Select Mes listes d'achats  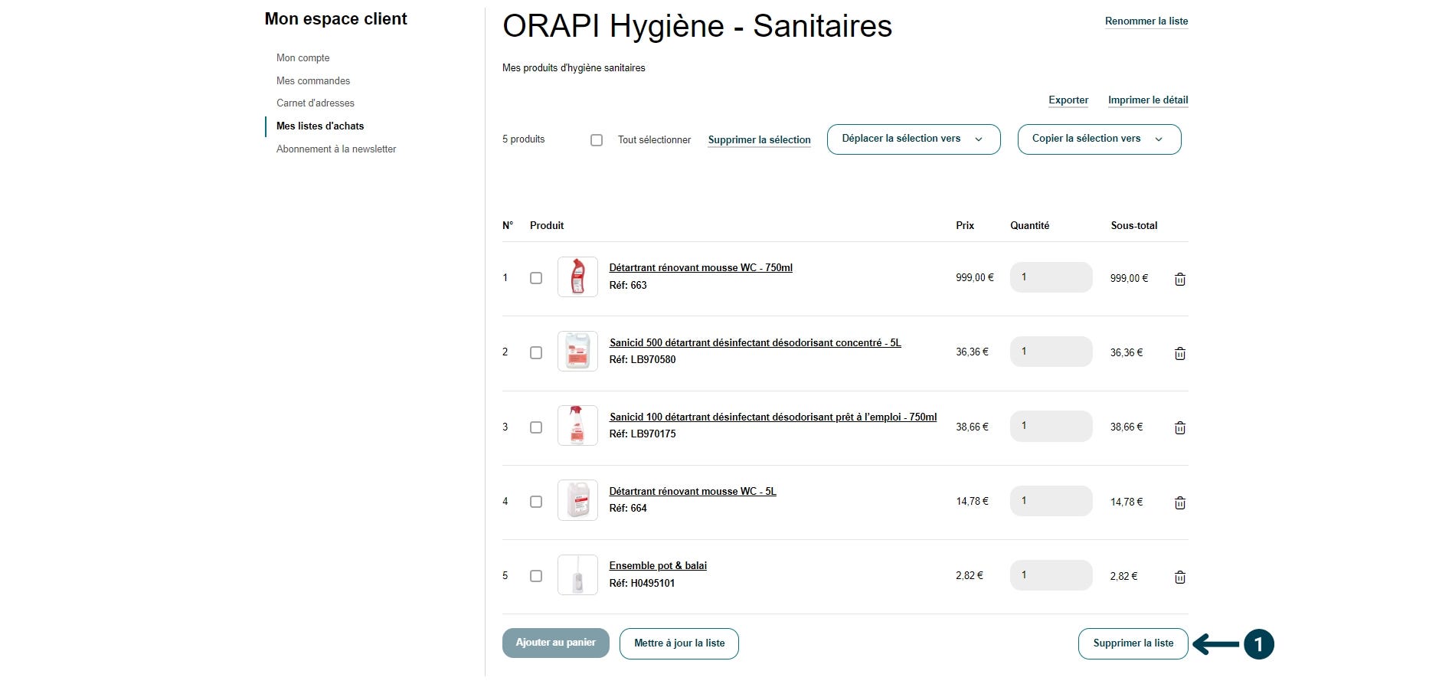coord(320,126)
